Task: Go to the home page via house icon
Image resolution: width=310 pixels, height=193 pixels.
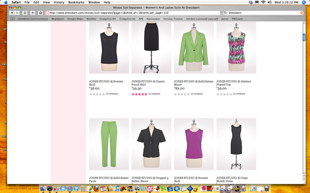Action: 41,13
